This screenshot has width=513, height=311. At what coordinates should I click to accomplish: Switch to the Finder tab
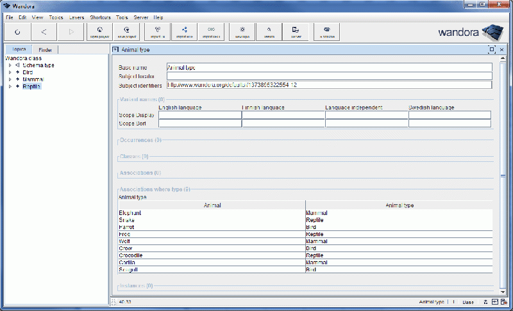(x=45, y=50)
